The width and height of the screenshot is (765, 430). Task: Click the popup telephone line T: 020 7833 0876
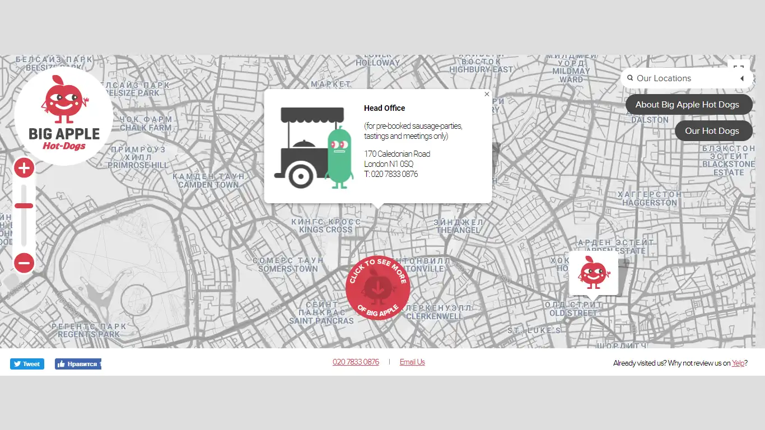click(391, 174)
